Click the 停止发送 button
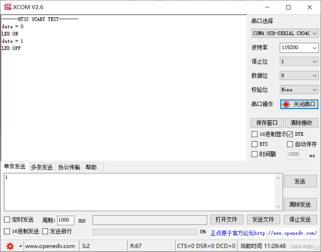Viewport: 321px width, 252px height. (300, 220)
